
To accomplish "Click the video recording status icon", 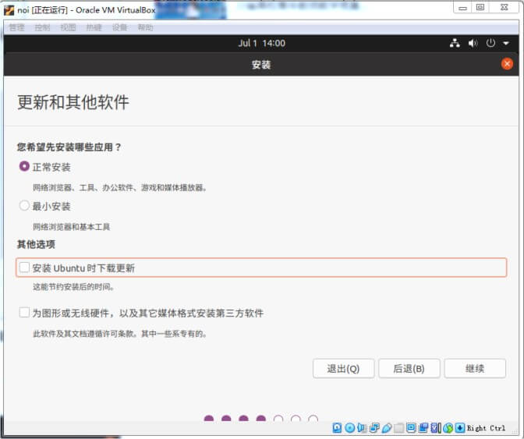I will (423, 427).
